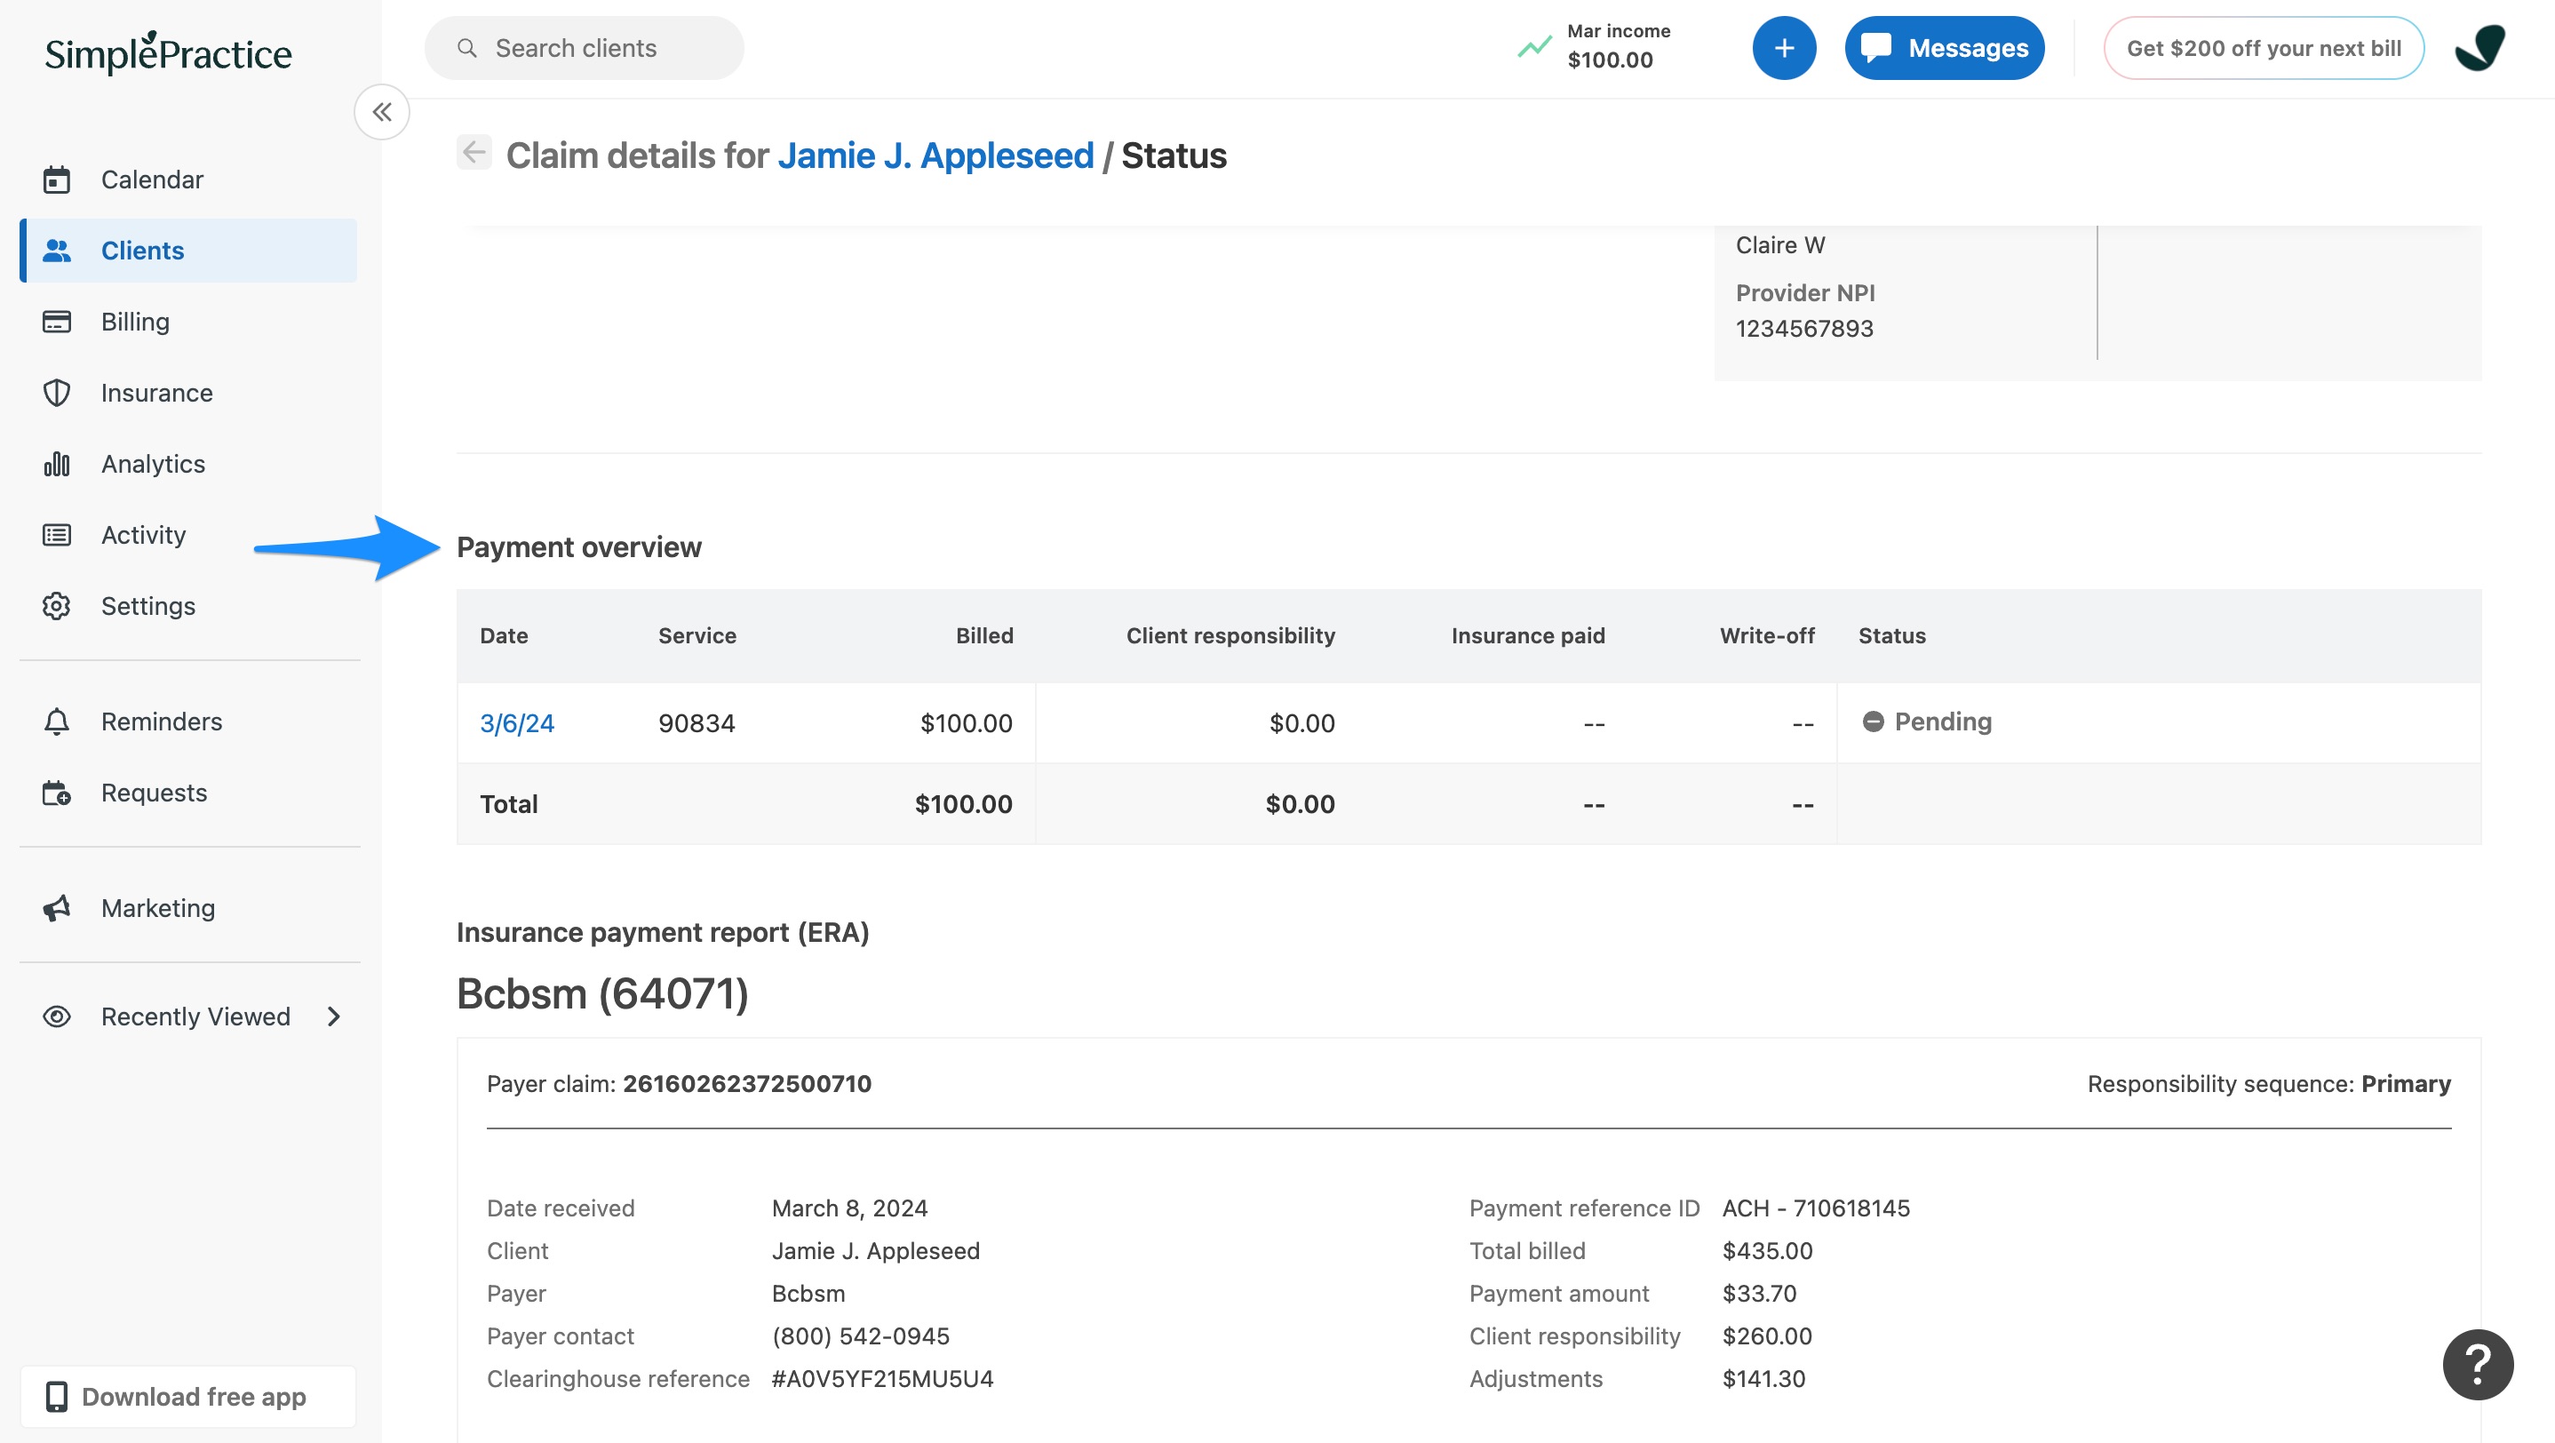Click the search magnifier icon
This screenshot has height=1443, width=2555.
click(x=466, y=48)
